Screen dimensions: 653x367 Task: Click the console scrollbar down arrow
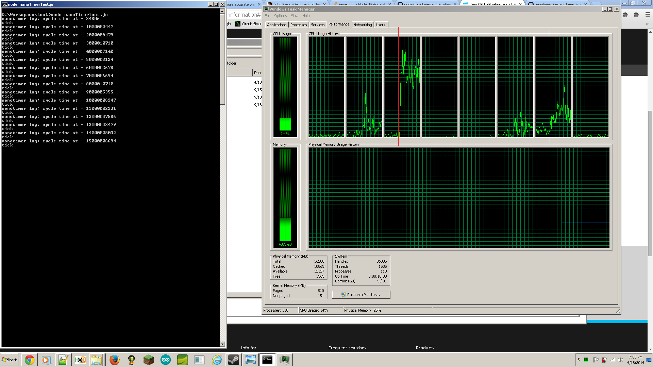[222, 344]
